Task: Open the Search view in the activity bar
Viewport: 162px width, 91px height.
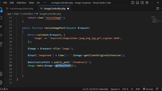Action: (x=1, y=18)
